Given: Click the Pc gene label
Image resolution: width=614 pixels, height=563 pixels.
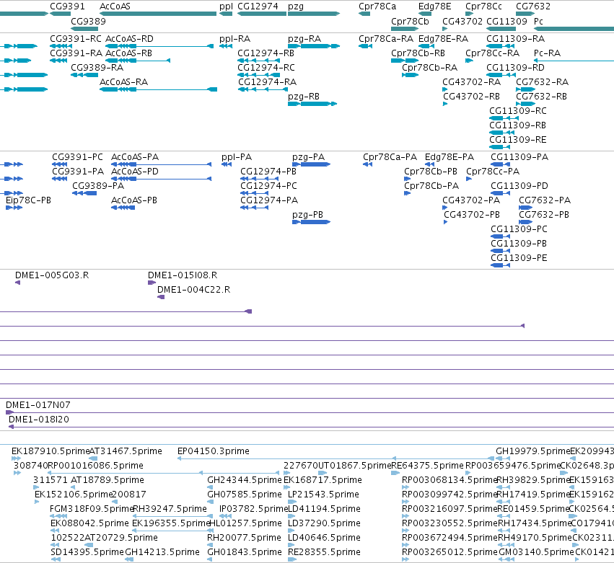Looking at the screenshot, I should pyautogui.click(x=538, y=21).
